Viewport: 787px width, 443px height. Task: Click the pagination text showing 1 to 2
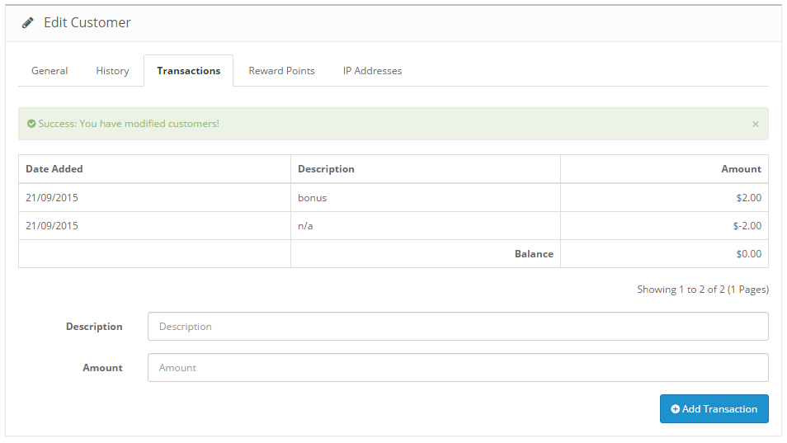702,290
